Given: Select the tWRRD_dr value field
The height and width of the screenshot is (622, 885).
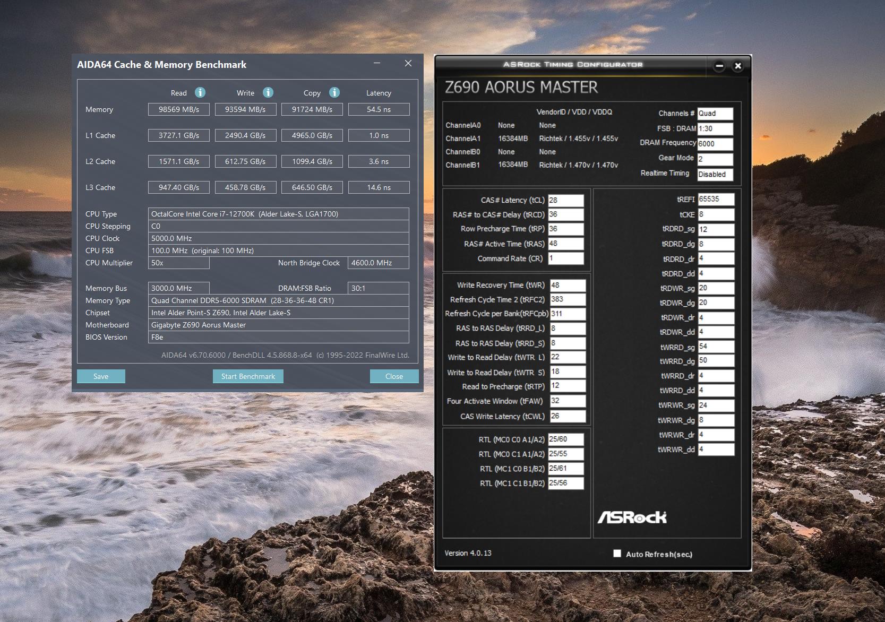Looking at the screenshot, I should 716,376.
